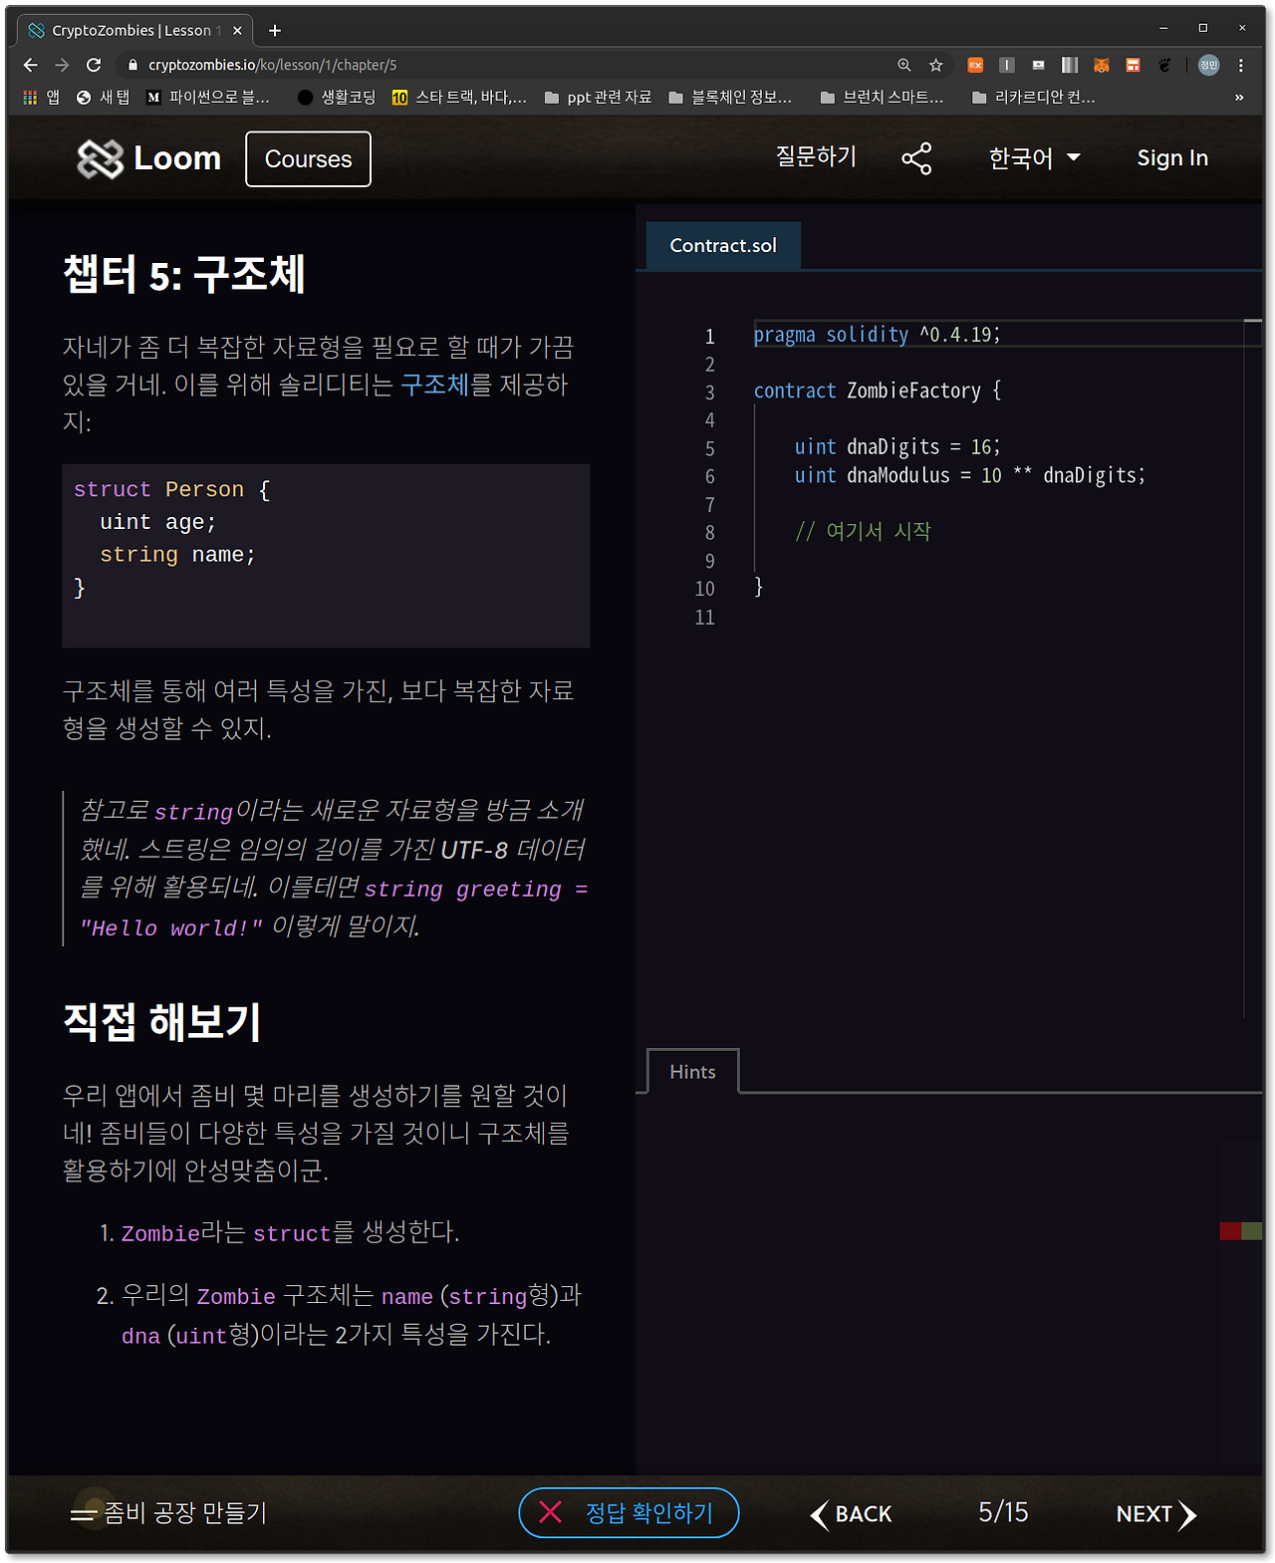Click Sign In
This screenshot has height=1563, width=1275.
tap(1172, 158)
